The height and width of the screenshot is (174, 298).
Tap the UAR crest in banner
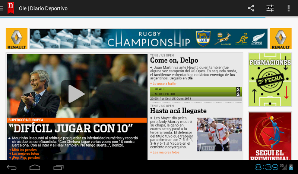pos(203,39)
